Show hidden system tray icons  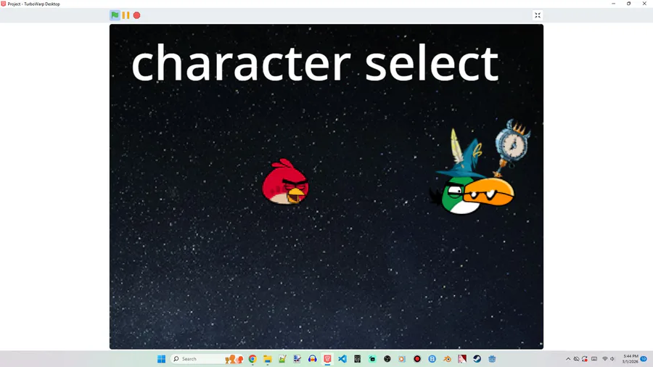(568, 359)
